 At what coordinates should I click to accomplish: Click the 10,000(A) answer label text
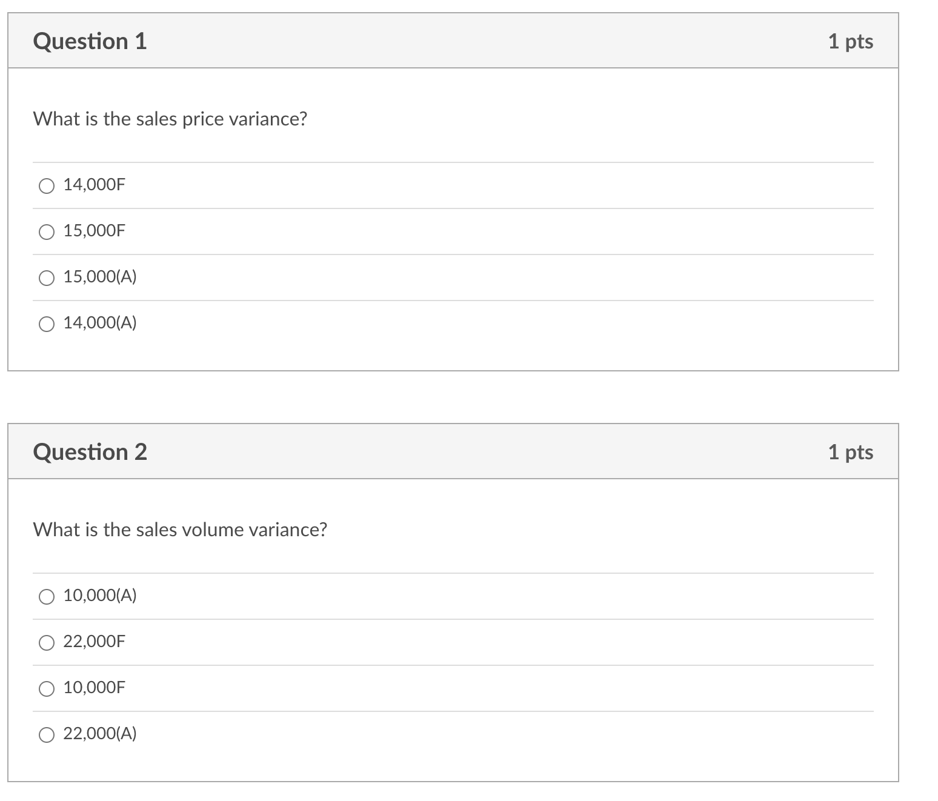point(99,596)
